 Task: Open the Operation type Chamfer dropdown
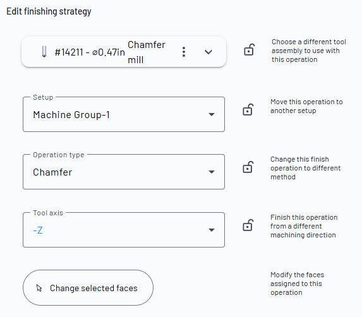124,172
